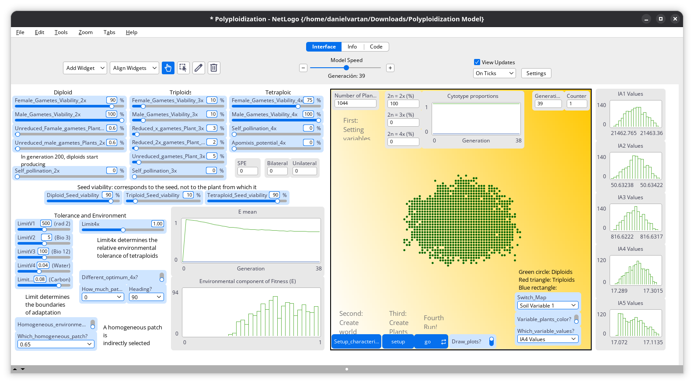This screenshot has width=694, height=384.
Task: Expand the On Ticks update dropdown
Action: coord(494,73)
